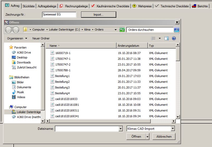Click the Neuer Ordner button
The image size is (212, 147).
41,38
